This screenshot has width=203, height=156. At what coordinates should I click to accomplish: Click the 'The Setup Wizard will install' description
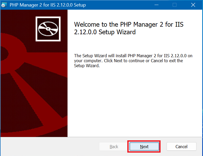(133, 56)
